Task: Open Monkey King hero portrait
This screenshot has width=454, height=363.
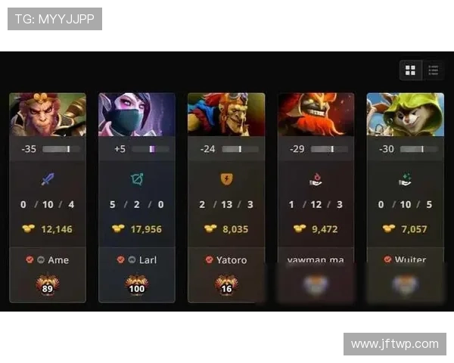Action: [48, 114]
